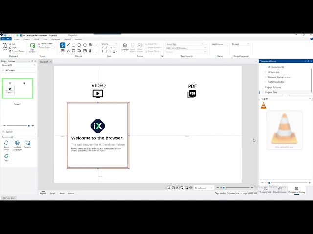The height and width of the screenshot is (234, 313).
Task: Open the Select Tag dropdown
Action: [x=186, y=44]
